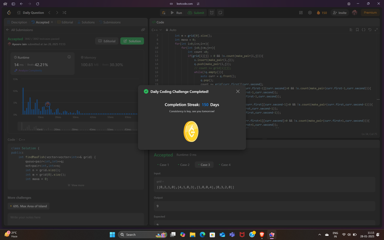Expand code with View more
Viewport: 384px width, 240px height.
pyautogui.click(x=76, y=185)
